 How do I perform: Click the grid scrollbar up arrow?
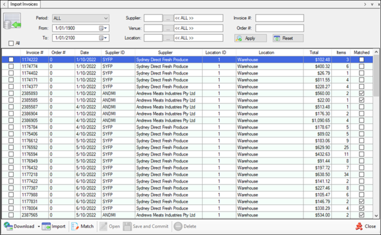click(x=376, y=52)
